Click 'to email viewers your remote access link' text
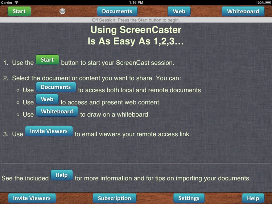Screen dimensions: 272x204 point(133,134)
